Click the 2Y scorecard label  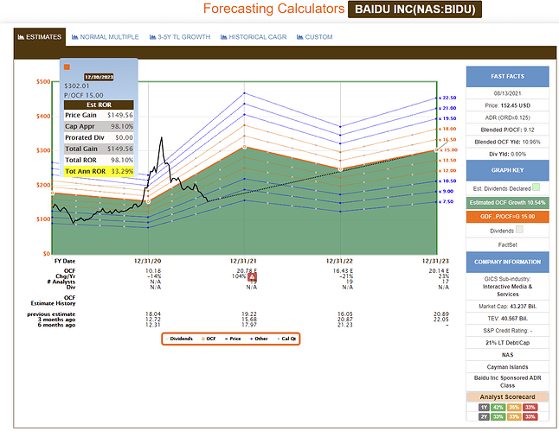click(x=484, y=417)
